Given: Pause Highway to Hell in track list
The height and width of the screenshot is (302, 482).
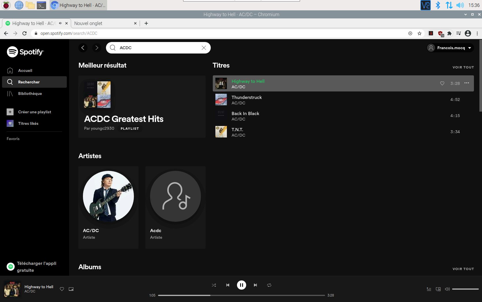Looking at the screenshot, I should [221, 83].
